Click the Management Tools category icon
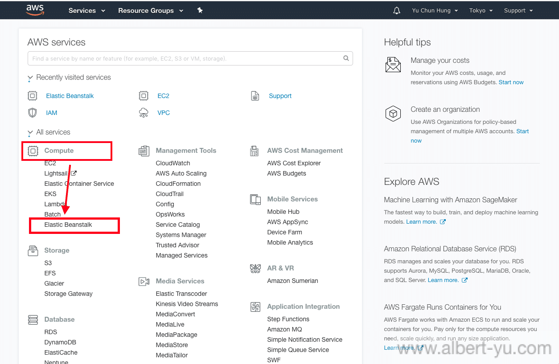 144,151
